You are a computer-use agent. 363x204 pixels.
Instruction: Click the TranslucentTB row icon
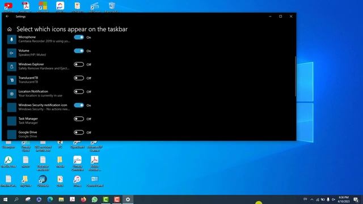click(11, 80)
